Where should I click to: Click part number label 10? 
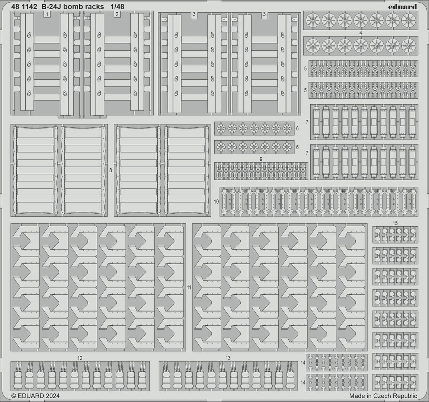pyautogui.click(x=217, y=201)
